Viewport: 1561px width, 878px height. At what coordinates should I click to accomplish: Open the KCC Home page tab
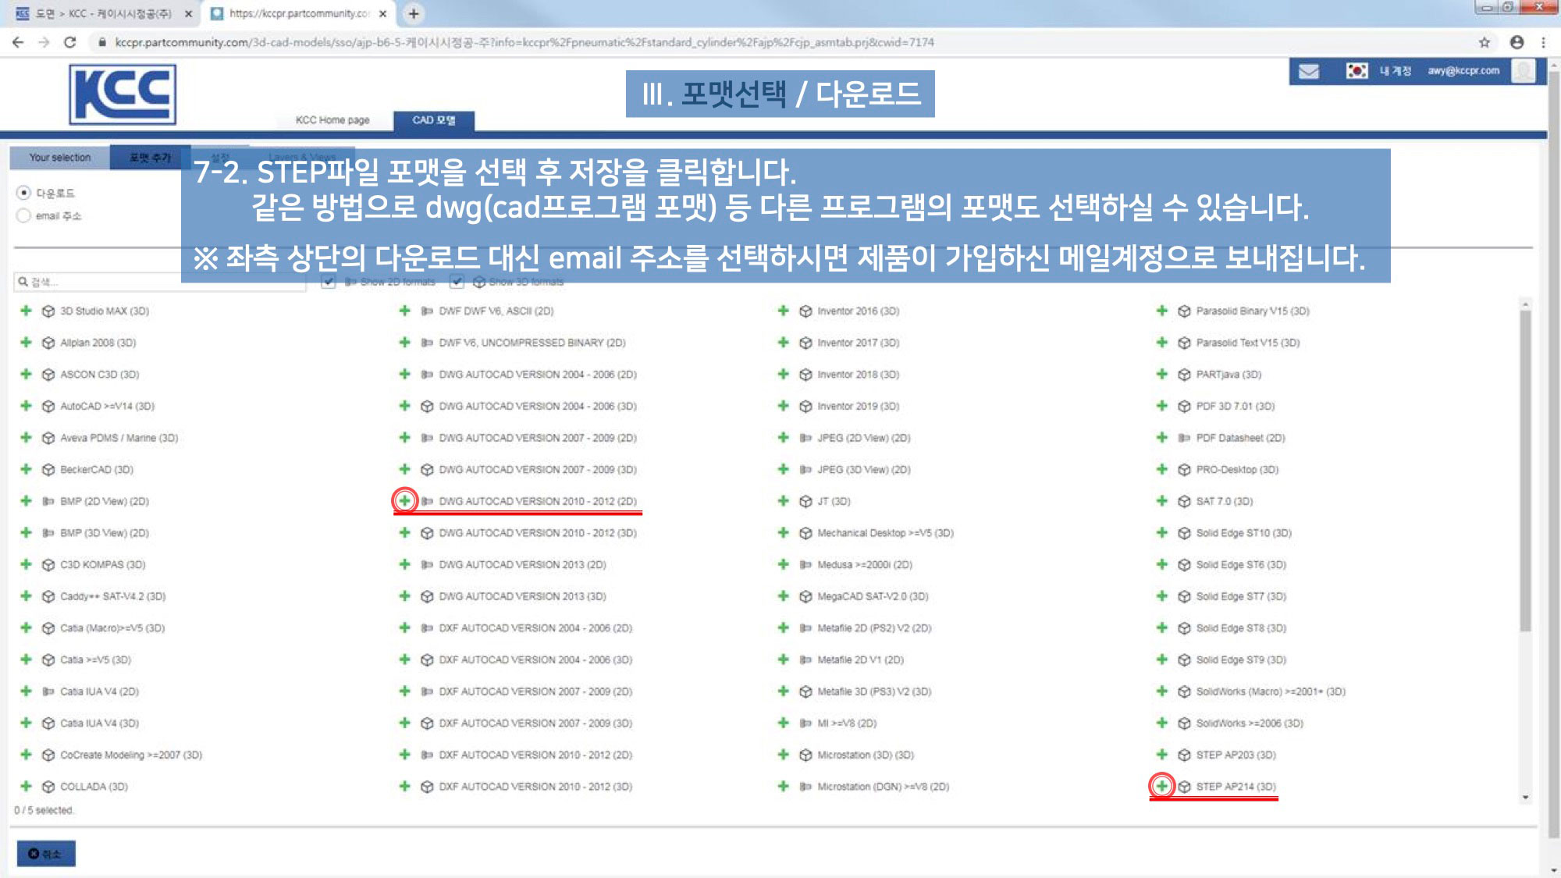coord(332,120)
